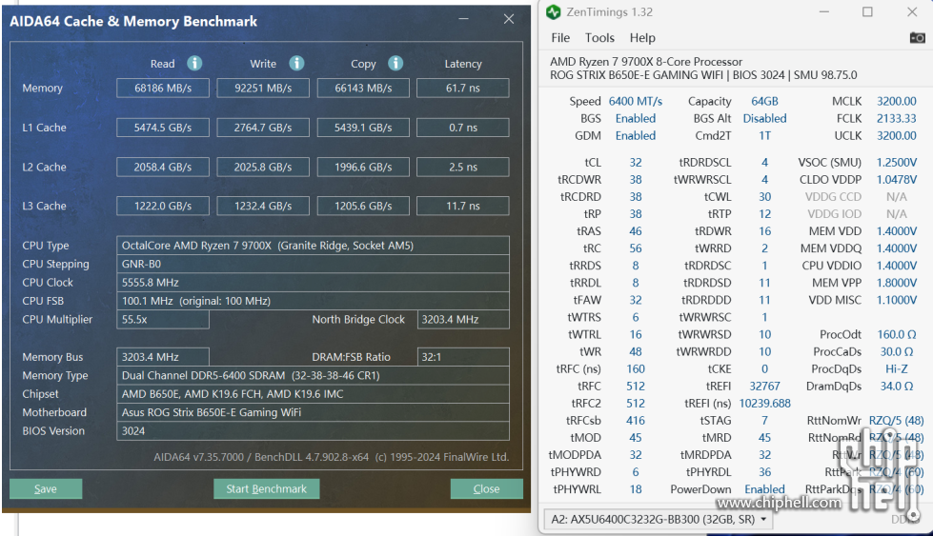
Task: Click CPU Stepping value GNR-B0
Action: tap(313, 264)
